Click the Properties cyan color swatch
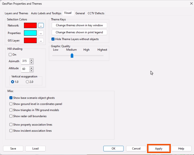The height and width of the screenshot is (155, 194). (x=30, y=33)
